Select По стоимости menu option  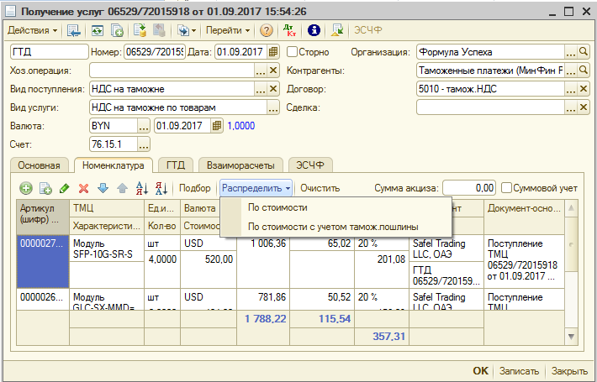click(277, 207)
